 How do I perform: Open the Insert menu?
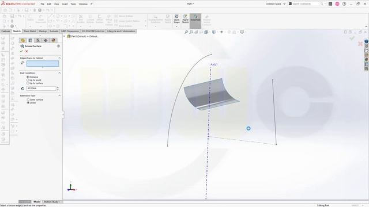tap(65, 4)
